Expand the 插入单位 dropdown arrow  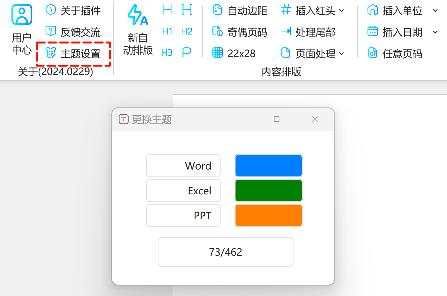click(435, 10)
